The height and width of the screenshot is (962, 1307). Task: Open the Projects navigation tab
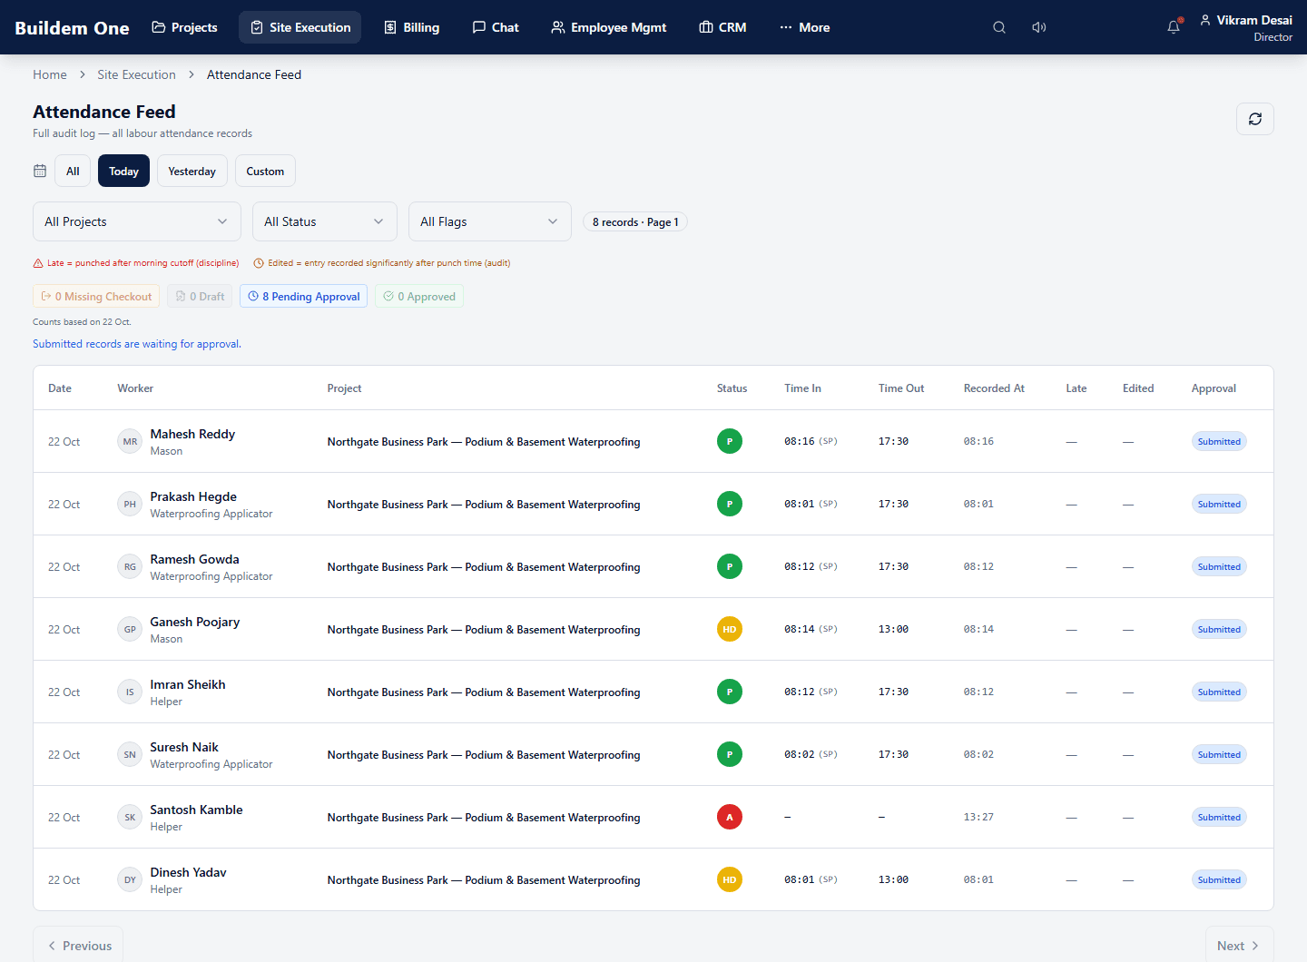tap(184, 27)
